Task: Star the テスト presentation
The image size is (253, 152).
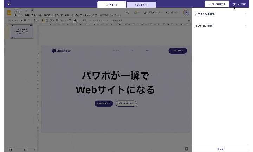Action: tap(27, 11)
